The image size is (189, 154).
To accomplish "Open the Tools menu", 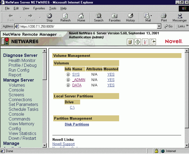I will 53,8.
